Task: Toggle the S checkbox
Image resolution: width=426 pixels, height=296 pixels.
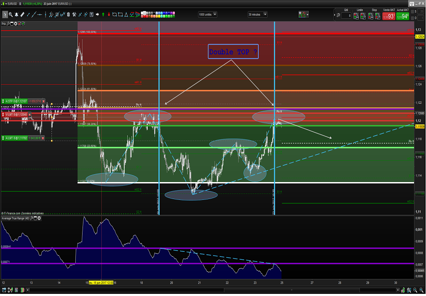Action: click(412, 11)
